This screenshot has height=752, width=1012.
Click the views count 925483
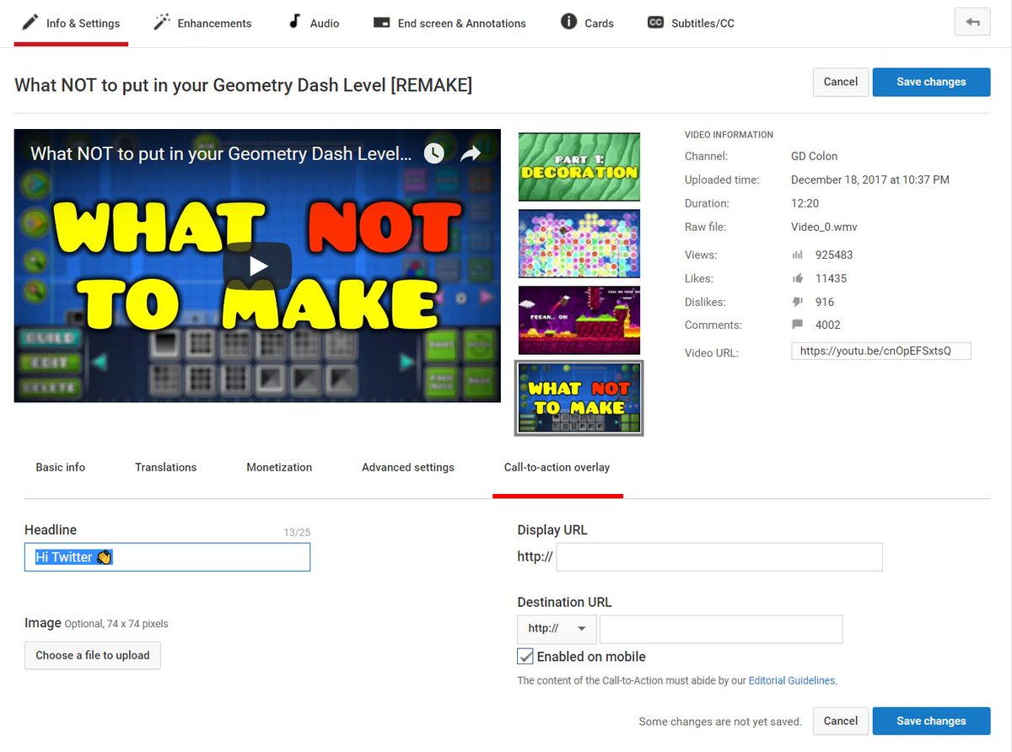click(834, 255)
